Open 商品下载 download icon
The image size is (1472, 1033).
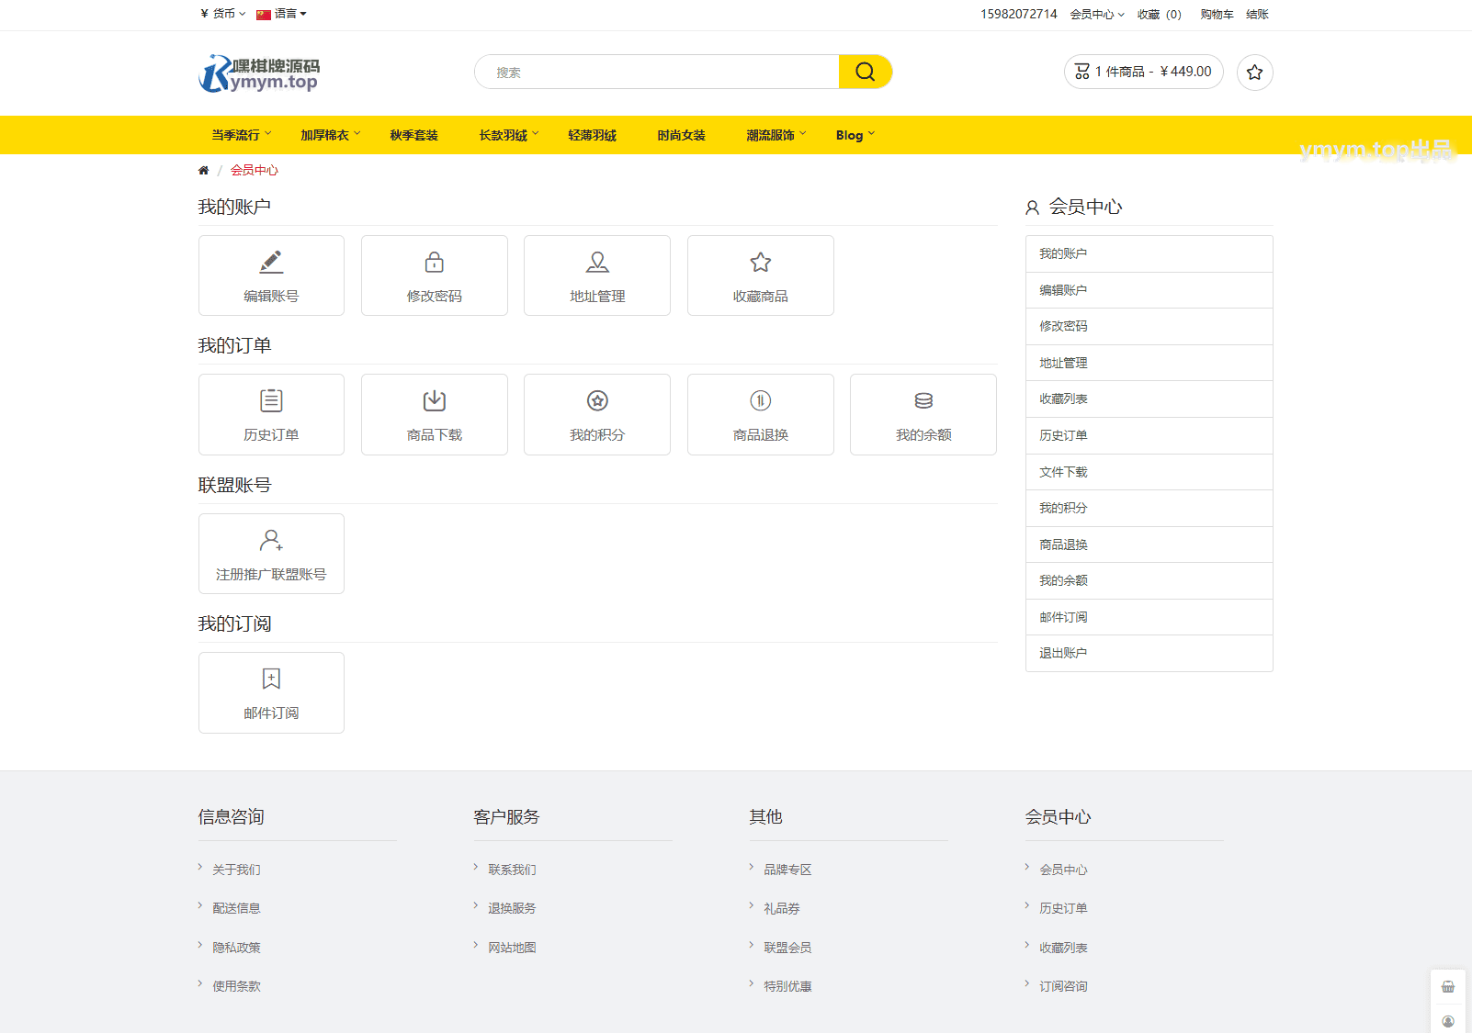click(435, 401)
